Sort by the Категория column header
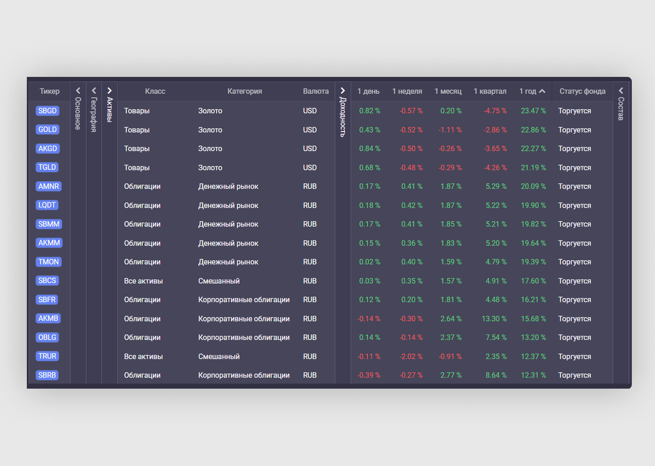The width and height of the screenshot is (655, 466). [245, 91]
